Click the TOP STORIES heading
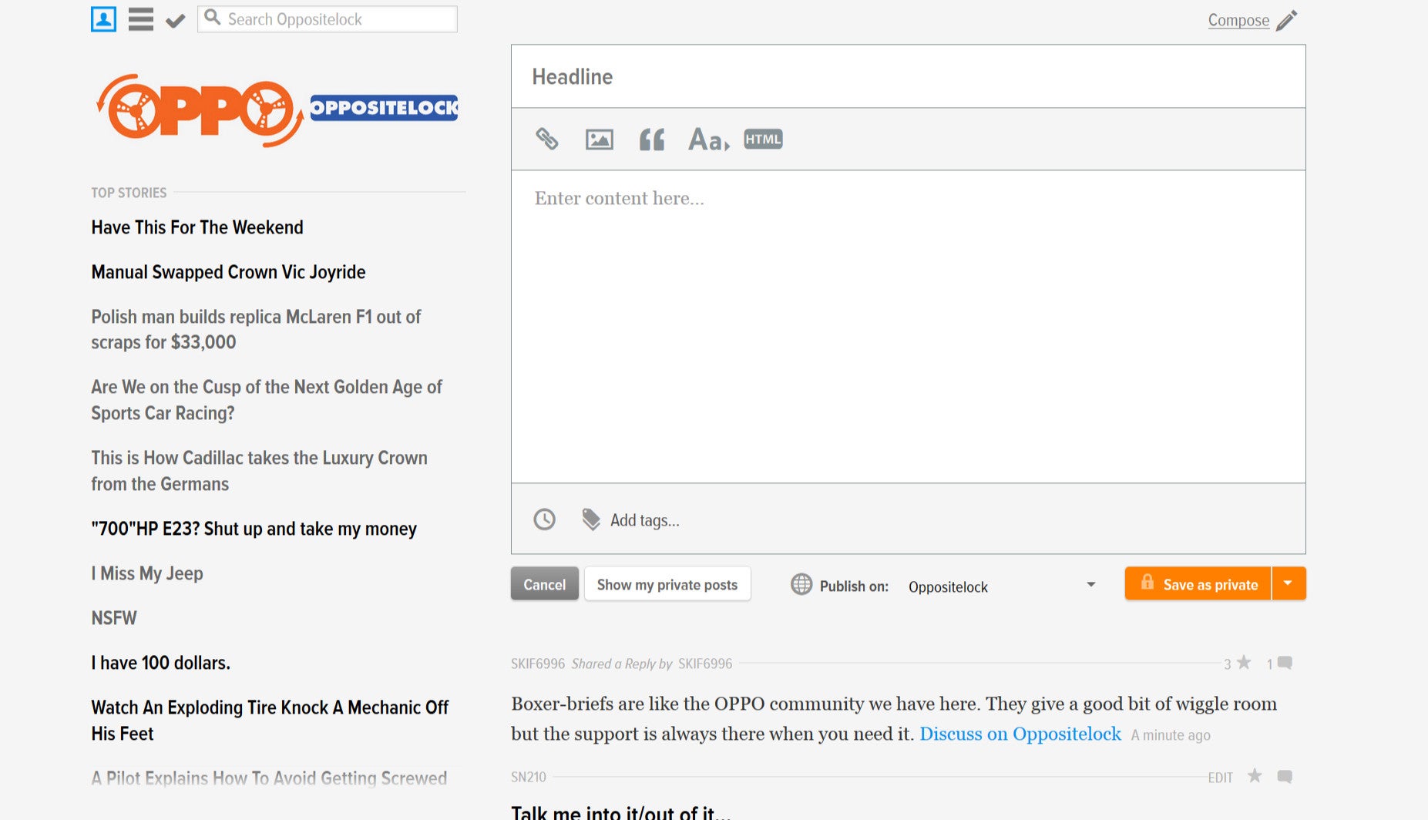Image resolution: width=1428 pixels, height=820 pixels. point(129,193)
